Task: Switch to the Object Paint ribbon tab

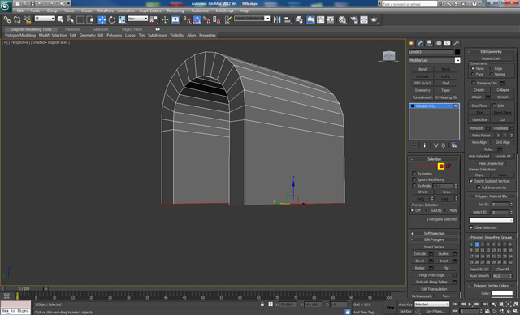Action: pos(132,29)
